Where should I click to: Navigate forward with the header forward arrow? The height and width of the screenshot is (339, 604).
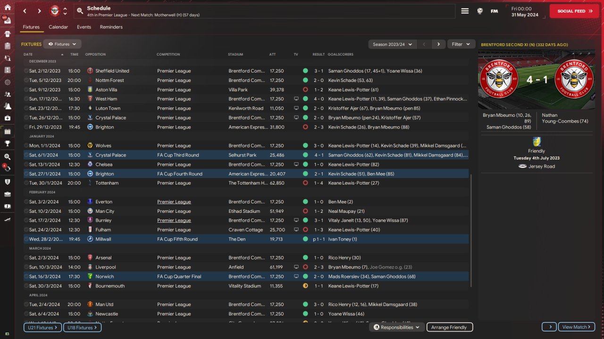click(39, 11)
